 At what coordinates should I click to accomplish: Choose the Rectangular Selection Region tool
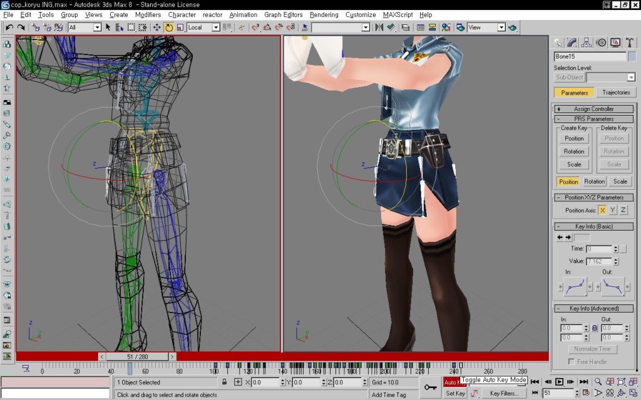131,27
